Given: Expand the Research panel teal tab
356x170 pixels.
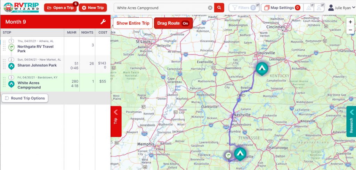Looking at the screenshot, I should pos(351,121).
